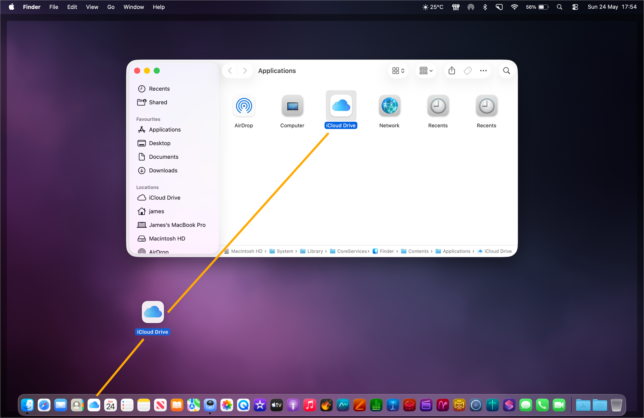Open Calendar from the Dock
The width and height of the screenshot is (644, 418).
click(x=110, y=405)
